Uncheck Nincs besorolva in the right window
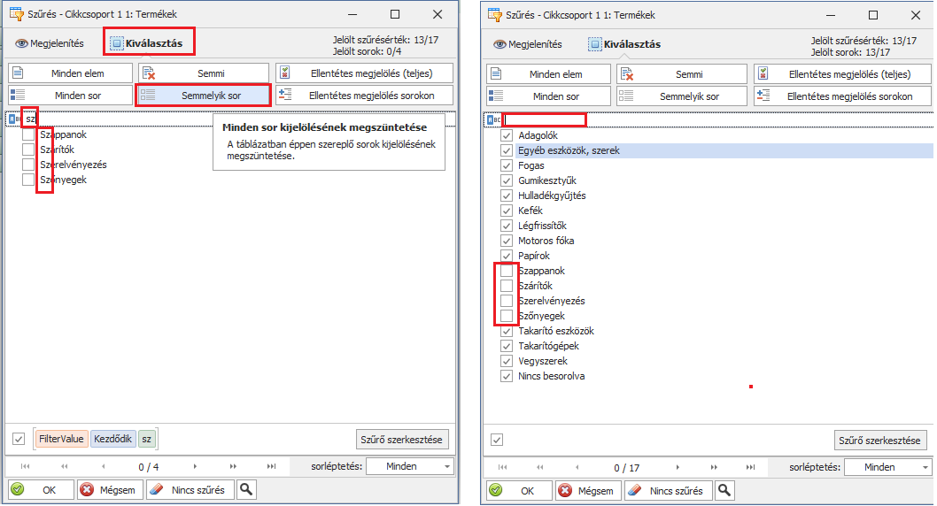The height and width of the screenshot is (506, 937). tap(507, 376)
